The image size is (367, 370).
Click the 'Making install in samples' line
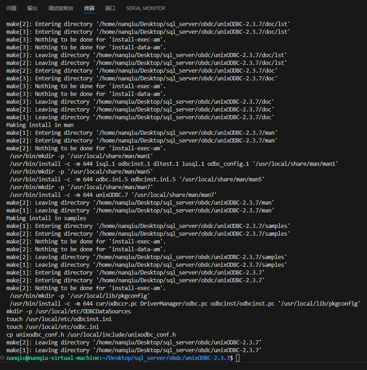point(46,218)
